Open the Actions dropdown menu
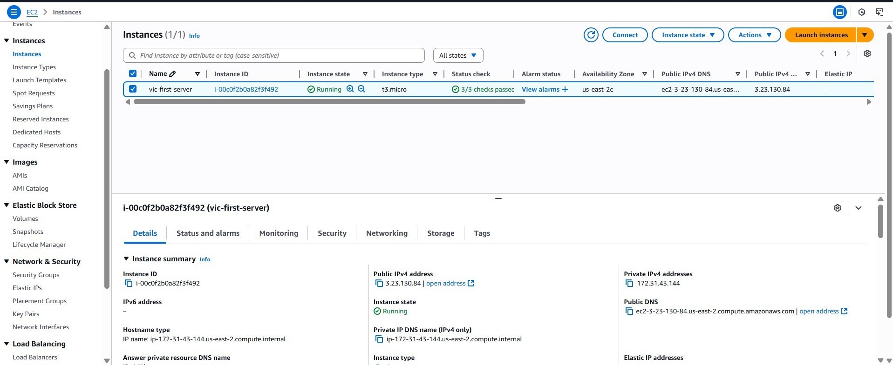The height and width of the screenshot is (365, 893). point(754,35)
